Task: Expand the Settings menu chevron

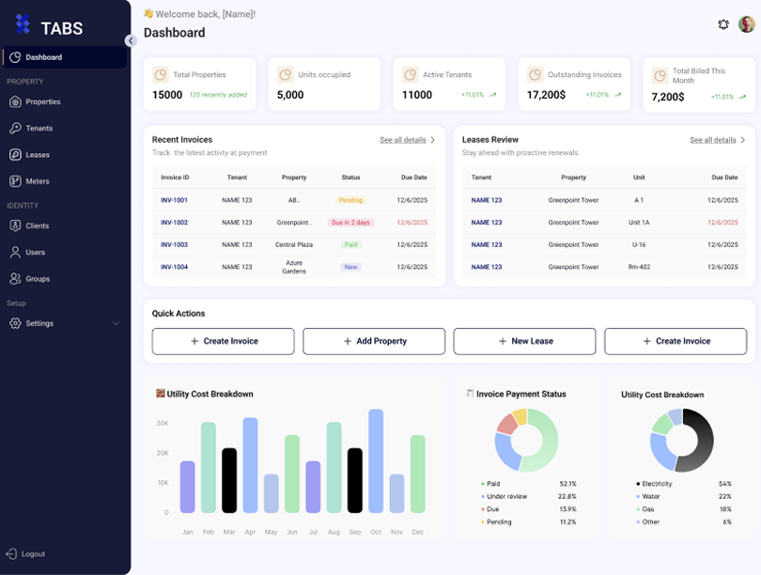Action: click(x=116, y=323)
